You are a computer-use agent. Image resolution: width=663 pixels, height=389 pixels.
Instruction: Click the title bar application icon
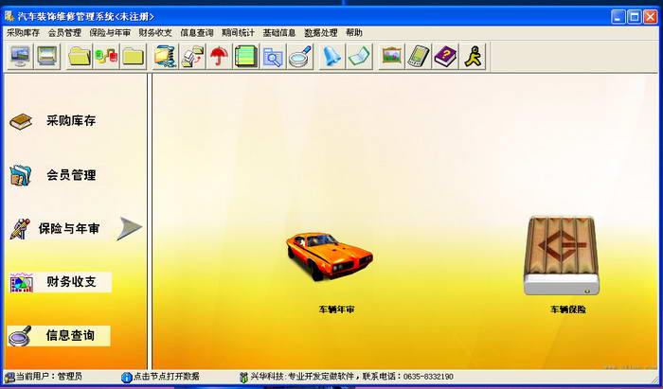[9, 16]
